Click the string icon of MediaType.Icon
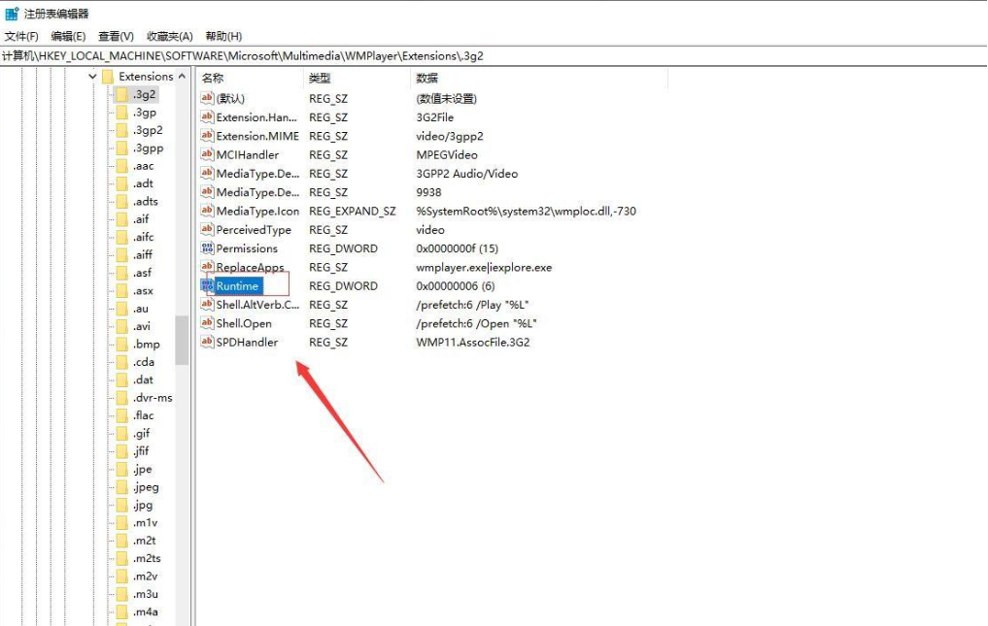Viewport: 988px width, 626px height. point(207,211)
